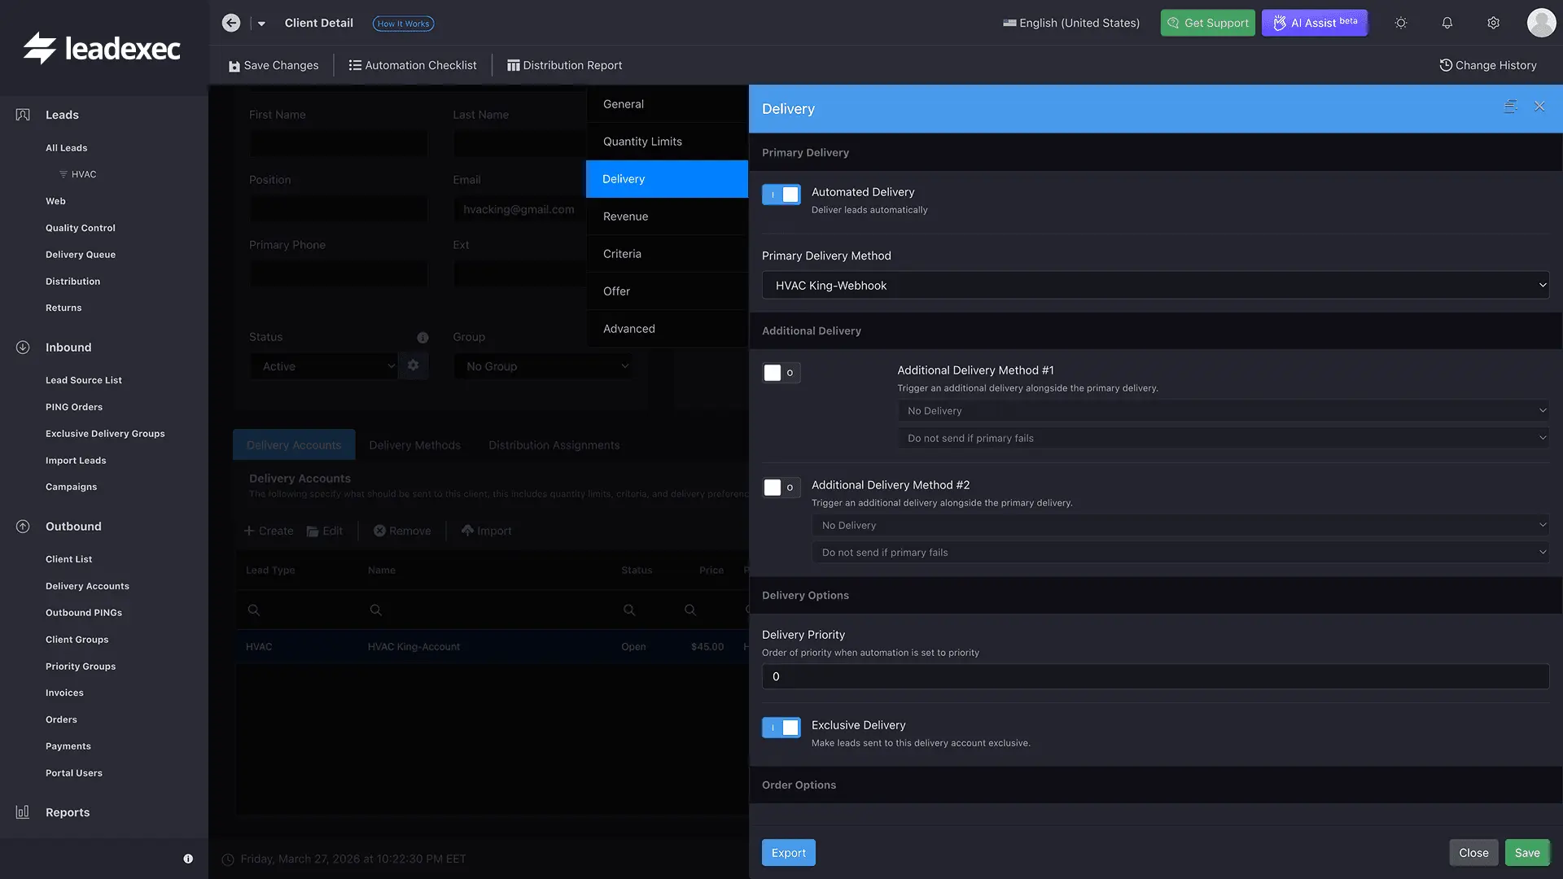This screenshot has width=1563, height=879.
Task: Click the Get Support button
Action: tap(1208, 23)
